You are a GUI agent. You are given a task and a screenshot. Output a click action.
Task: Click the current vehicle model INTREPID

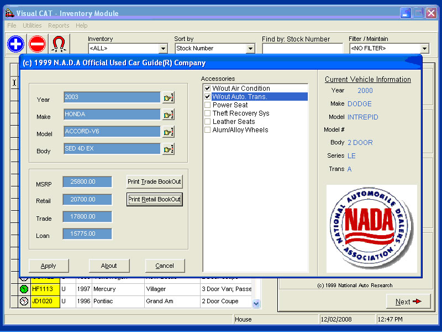(363, 117)
